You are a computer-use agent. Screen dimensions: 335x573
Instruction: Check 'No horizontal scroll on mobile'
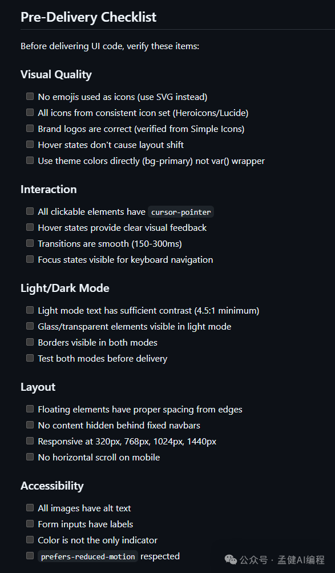click(x=30, y=457)
